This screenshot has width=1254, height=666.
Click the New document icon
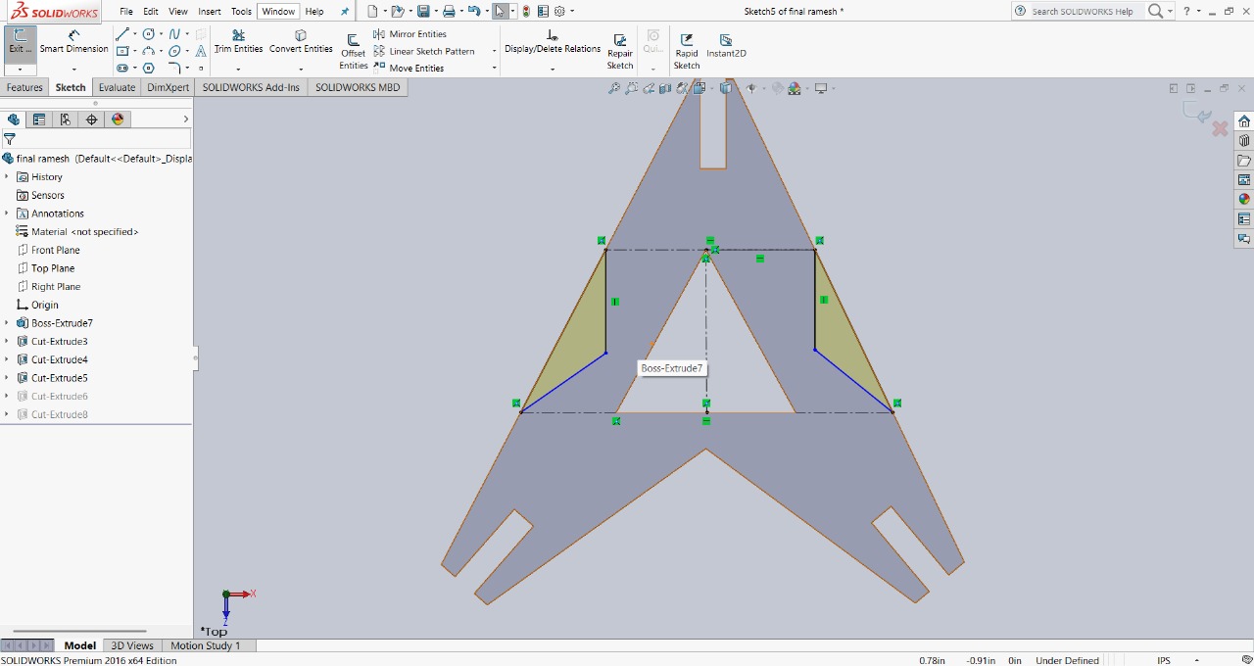[x=372, y=11]
